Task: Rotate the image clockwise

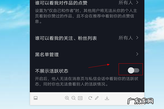Action: (x=90, y=98)
